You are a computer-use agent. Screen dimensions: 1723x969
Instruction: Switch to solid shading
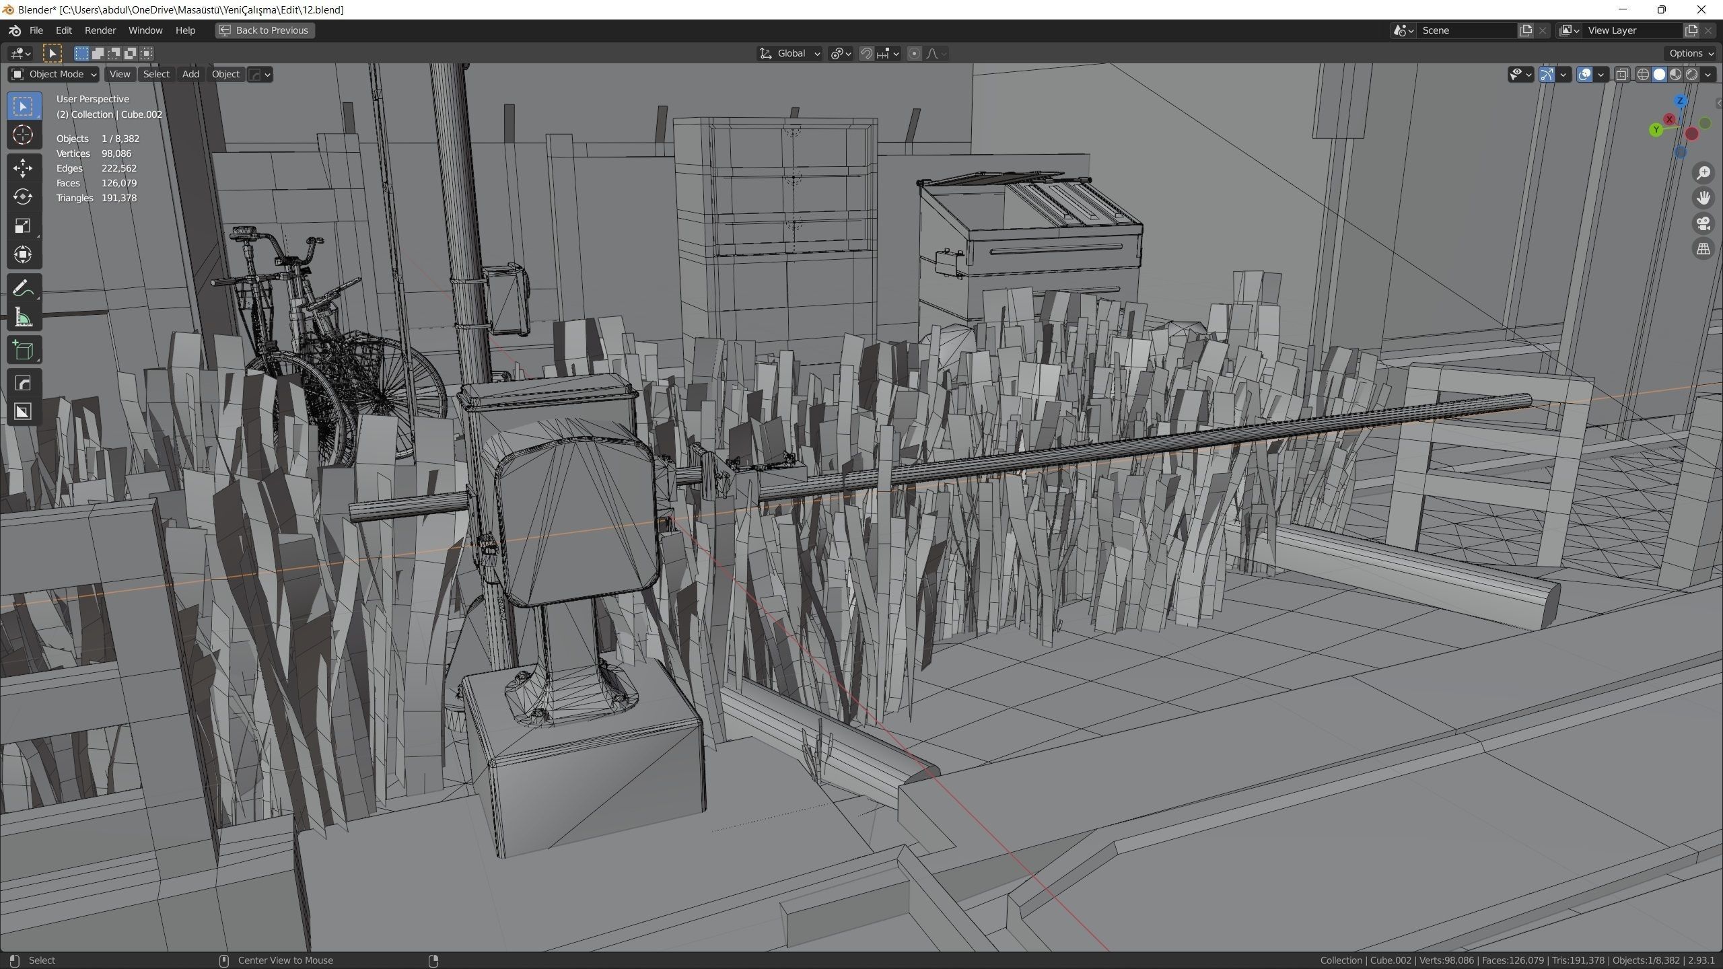click(1659, 74)
